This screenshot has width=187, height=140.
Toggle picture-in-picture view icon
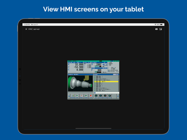click(161, 29)
